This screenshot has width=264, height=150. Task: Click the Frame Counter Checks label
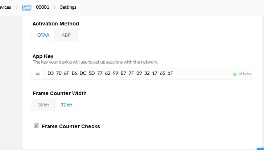[71, 126]
